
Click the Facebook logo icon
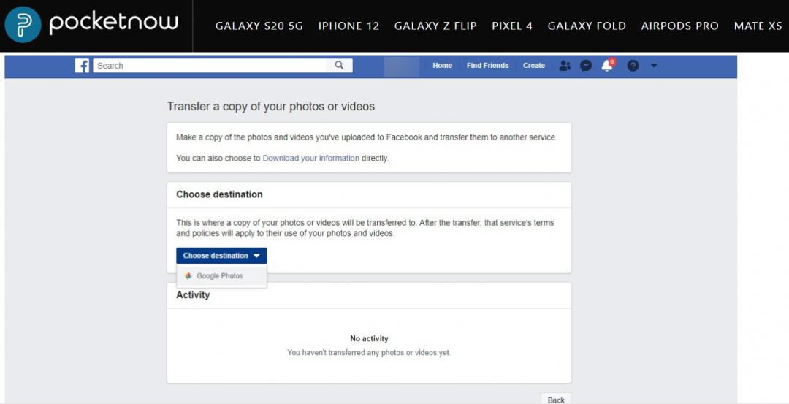82,66
